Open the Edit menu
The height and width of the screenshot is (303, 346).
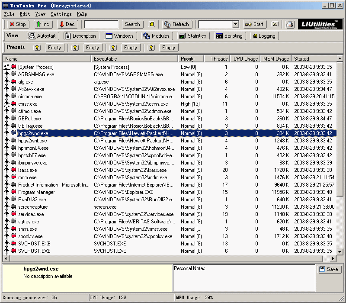click(25, 14)
